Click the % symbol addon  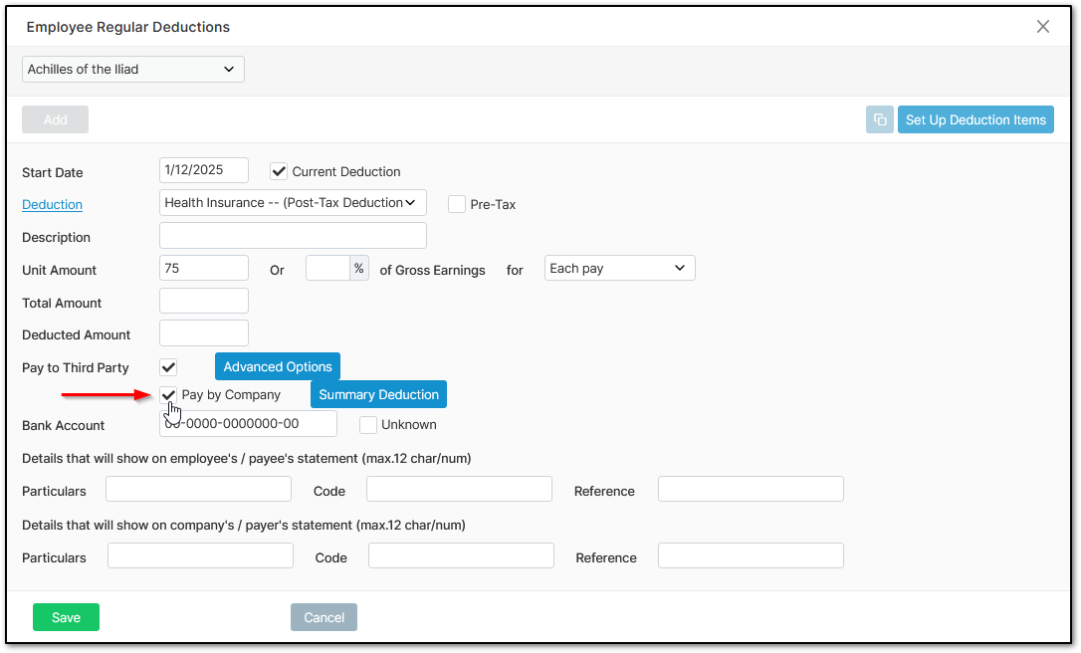(x=359, y=268)
